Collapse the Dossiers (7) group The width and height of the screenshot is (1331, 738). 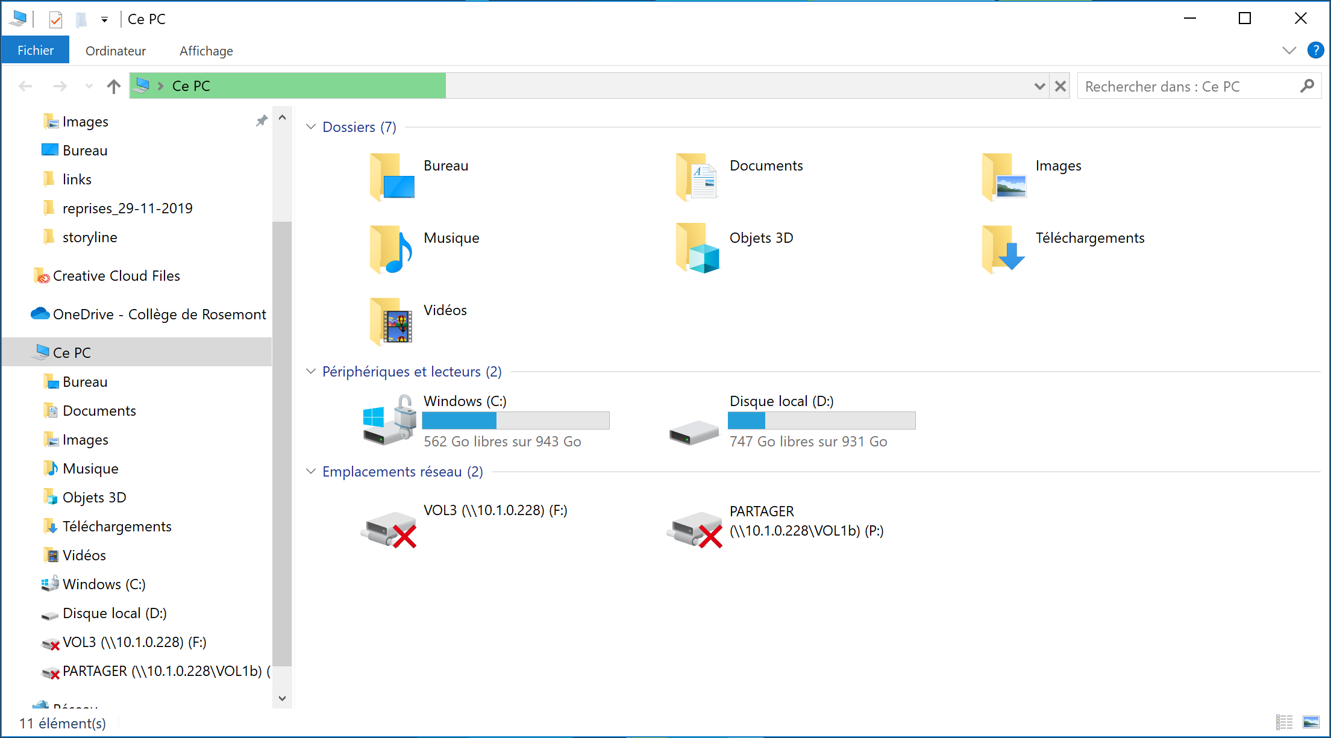311,127
